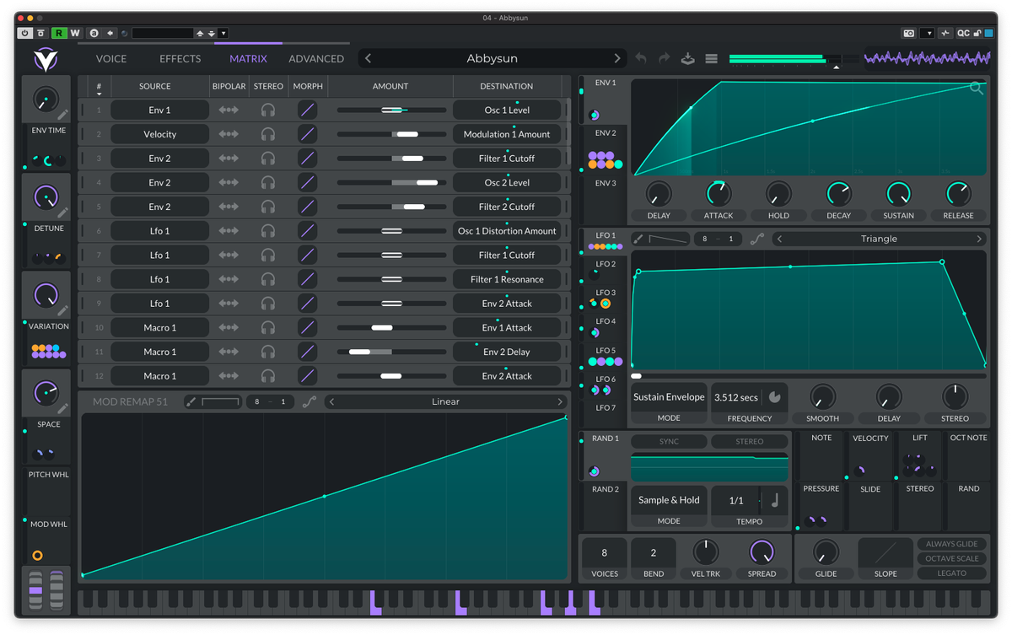The width and height of the screenshot is (1012, 635).
Task: Click the Attack knob of Env 1
Action: pyautogui.click(x=719, y=193)
